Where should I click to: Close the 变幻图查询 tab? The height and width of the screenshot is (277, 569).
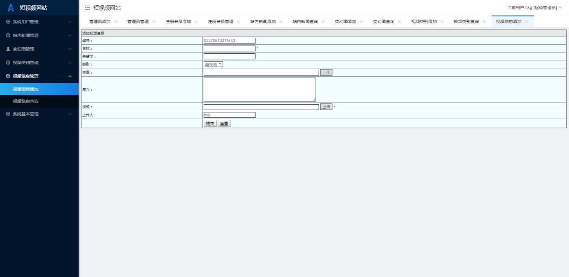click(399, 22)
